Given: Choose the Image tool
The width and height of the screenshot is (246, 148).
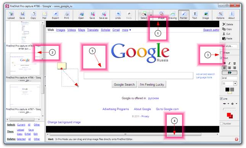Looking at the screenshot, I should pyautogui.click(x=206, y=15).
